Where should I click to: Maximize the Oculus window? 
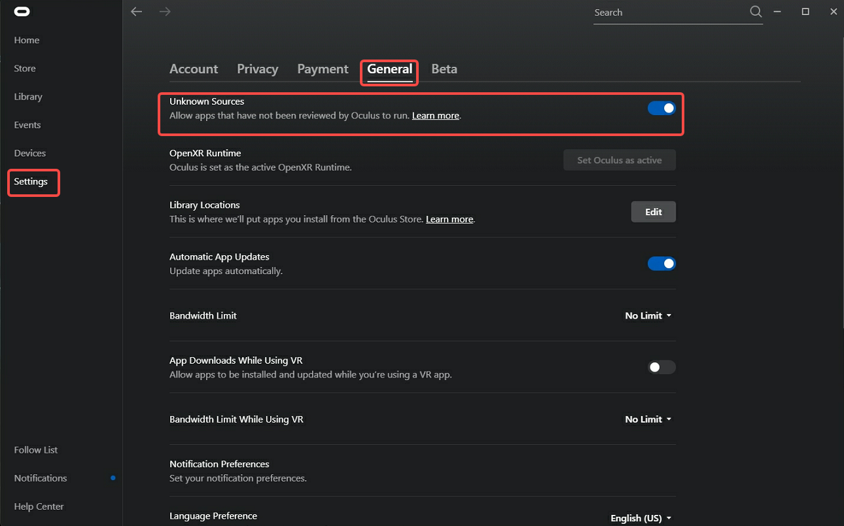[x=805, y=12]
